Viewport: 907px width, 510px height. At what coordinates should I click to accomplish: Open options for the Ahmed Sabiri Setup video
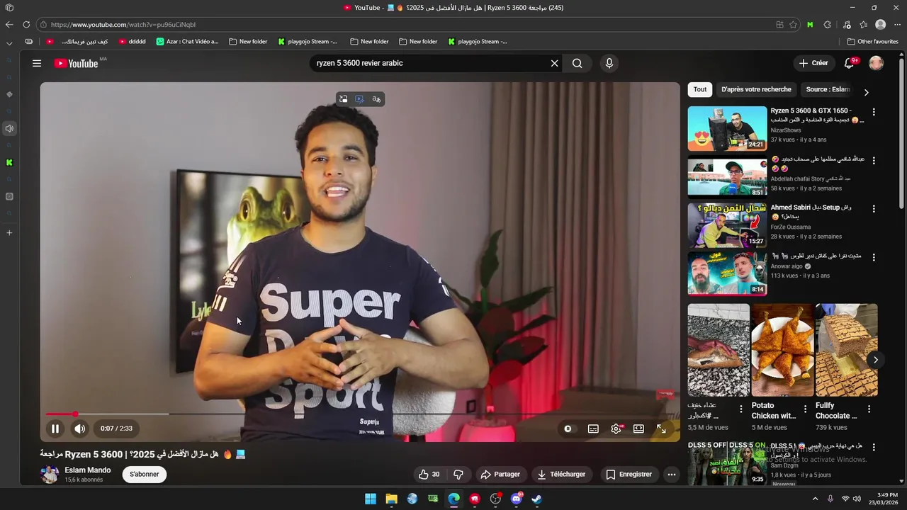(874, 209)
